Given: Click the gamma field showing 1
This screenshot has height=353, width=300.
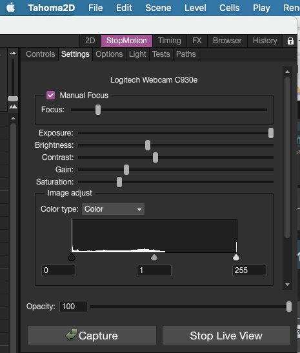Looking at the screenshot, I should 154,270.
